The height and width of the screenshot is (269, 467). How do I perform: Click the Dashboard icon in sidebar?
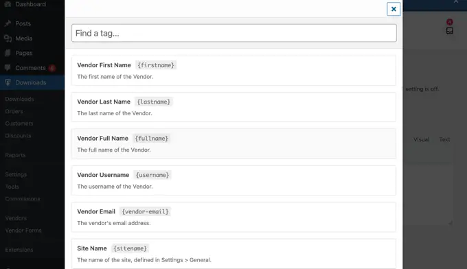click(x=8, y=4)
